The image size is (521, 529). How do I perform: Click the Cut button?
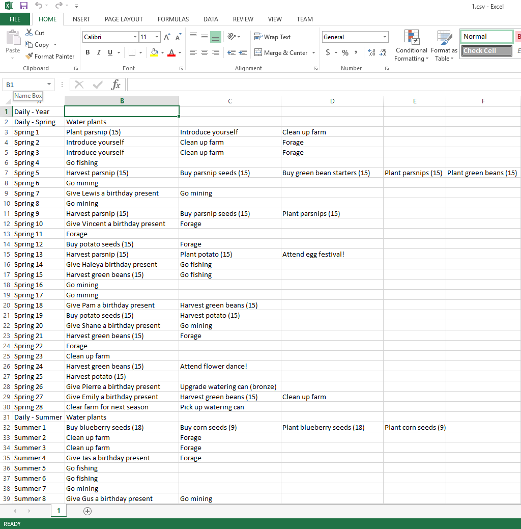click(x=35, y=33)
